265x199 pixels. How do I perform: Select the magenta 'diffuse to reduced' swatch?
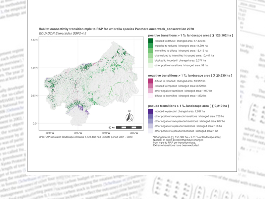point(151,81)
